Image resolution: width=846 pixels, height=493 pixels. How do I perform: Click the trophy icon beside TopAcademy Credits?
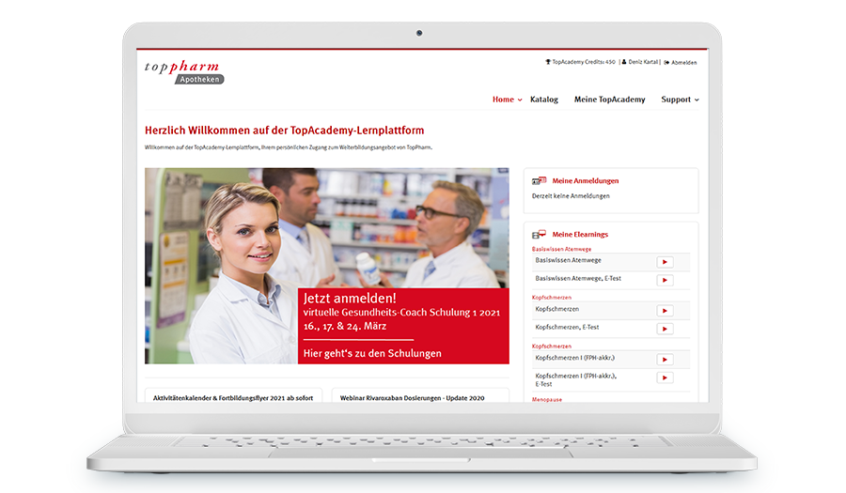point(548,62)
